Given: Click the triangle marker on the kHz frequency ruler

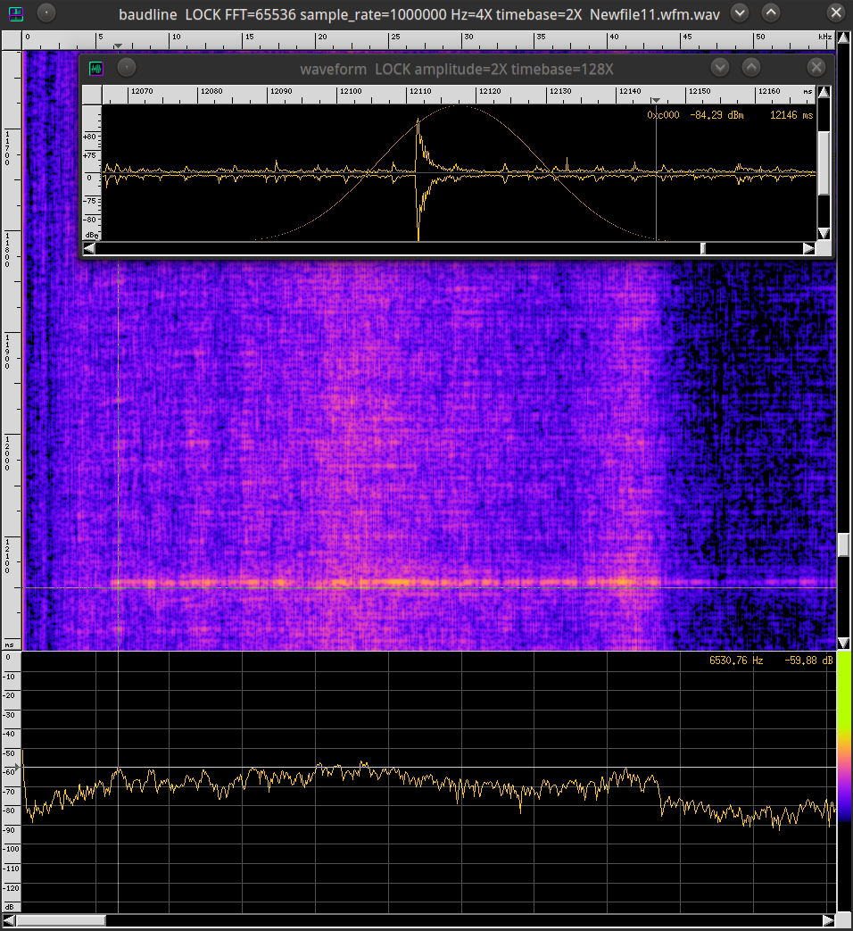Looking at the screenshot, I should click(118, 46).
